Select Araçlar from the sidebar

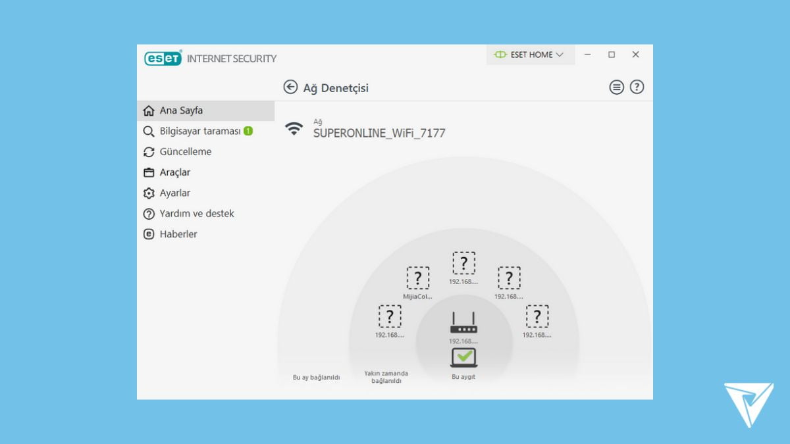tap(174, 172)
